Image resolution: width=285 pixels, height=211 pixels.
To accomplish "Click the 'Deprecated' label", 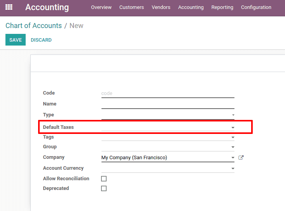I will tap(56, 188).
